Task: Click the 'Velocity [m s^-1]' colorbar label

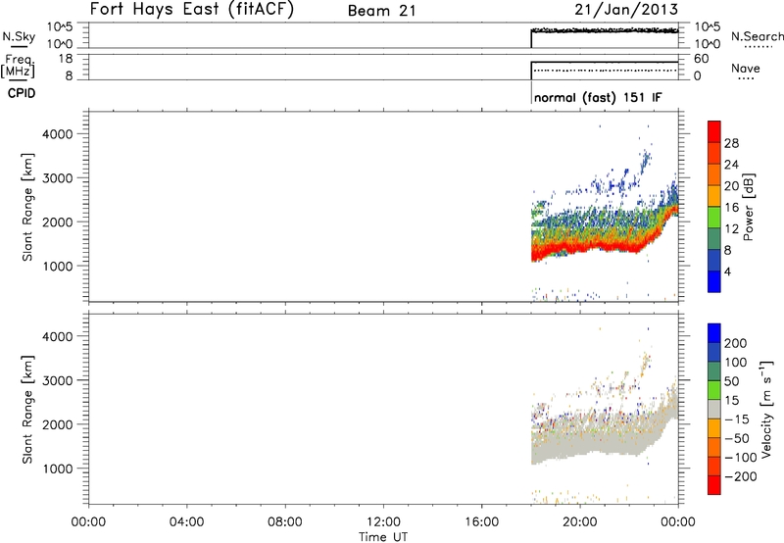Action: [x=765, y=409]
